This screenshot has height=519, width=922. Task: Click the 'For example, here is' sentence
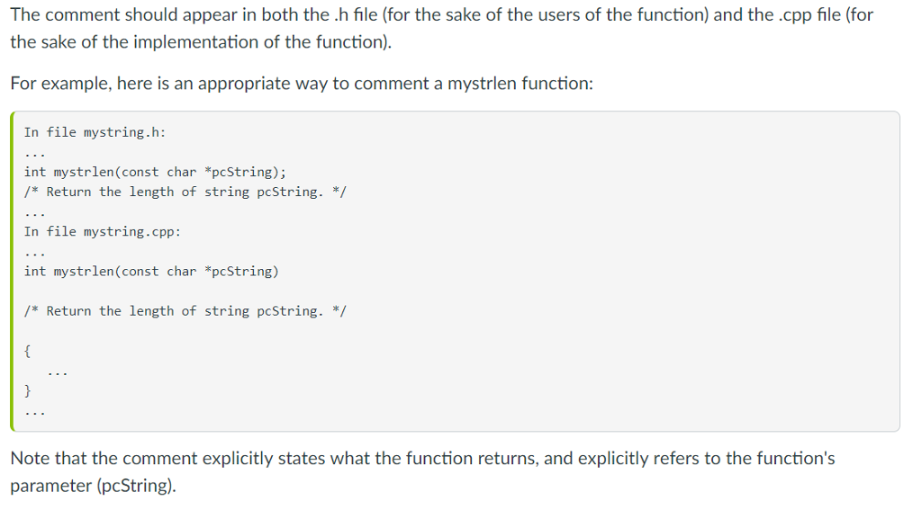[302, 84]
